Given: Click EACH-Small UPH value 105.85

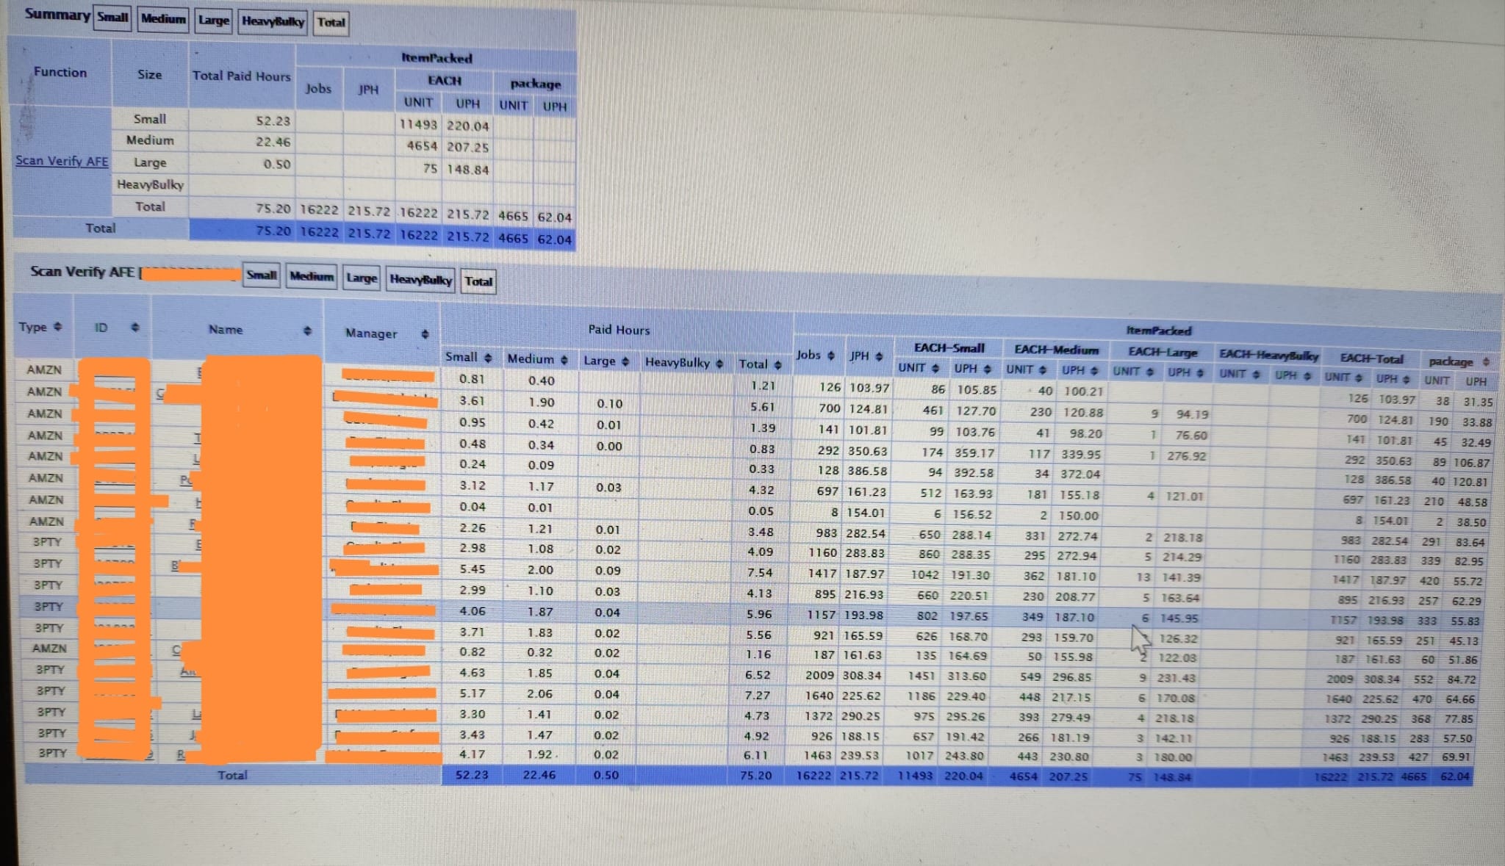Looking at the screenshot, I should tap(976, 390).
